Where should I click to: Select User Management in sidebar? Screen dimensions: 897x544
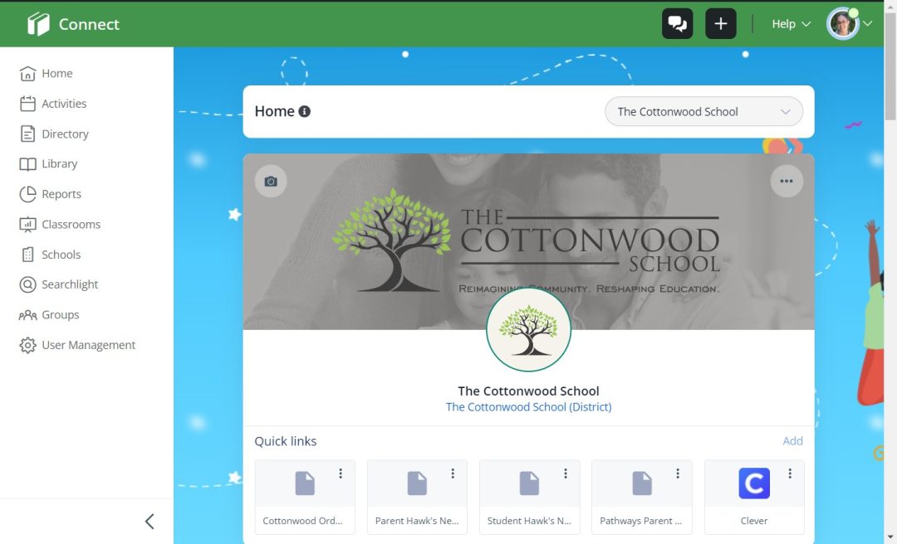click(x=88, y=345)
